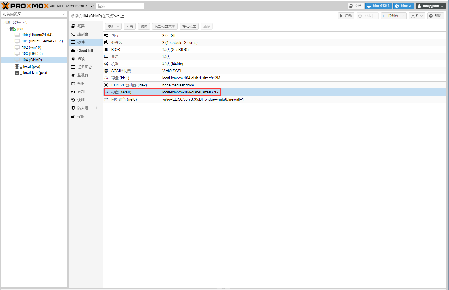Click the 分离 detach button
Viewport: 449px width, 290px height.
[x=130, y=26]
